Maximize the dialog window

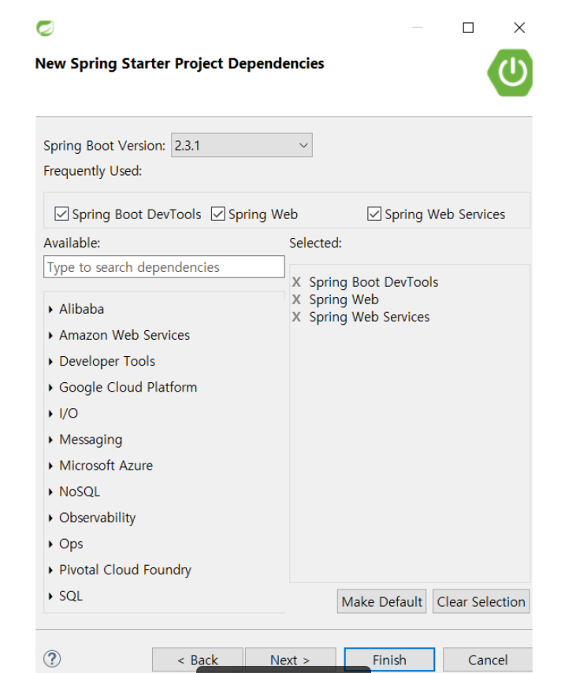pos(468,28)
